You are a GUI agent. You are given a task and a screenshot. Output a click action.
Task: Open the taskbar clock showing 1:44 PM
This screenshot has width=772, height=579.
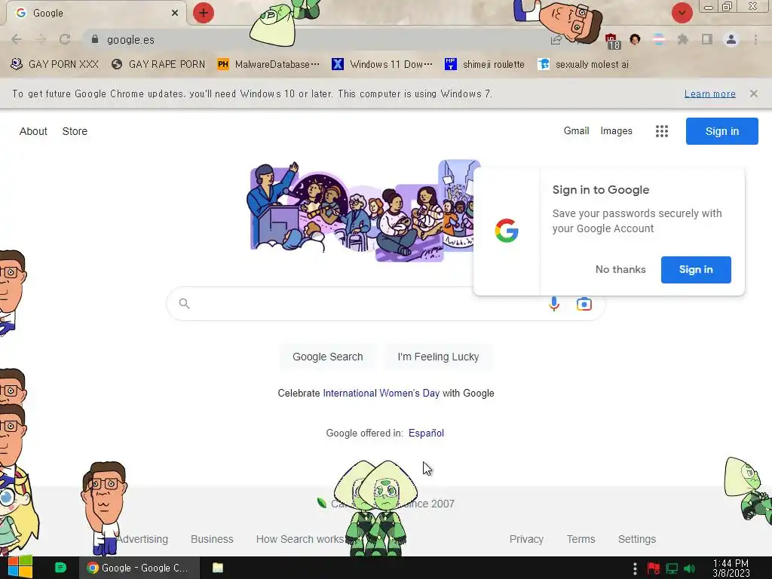point(731,568)
